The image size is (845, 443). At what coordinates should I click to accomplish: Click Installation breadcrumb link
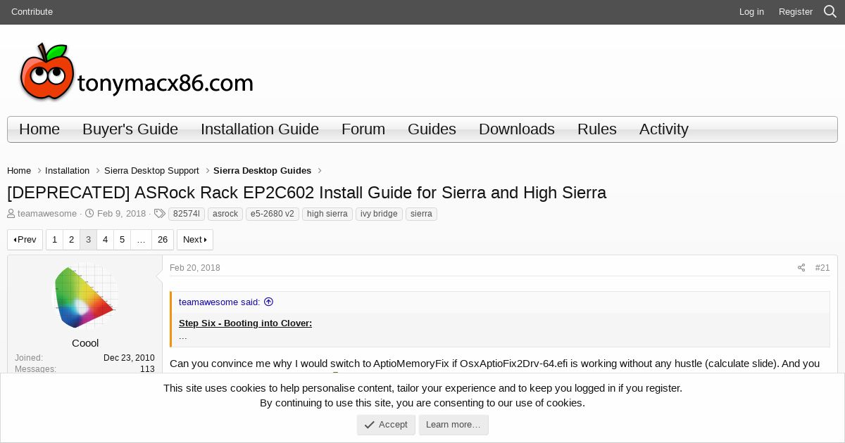click(67, 171)
